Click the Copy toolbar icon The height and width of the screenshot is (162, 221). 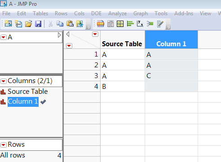(x=60, y=24)
